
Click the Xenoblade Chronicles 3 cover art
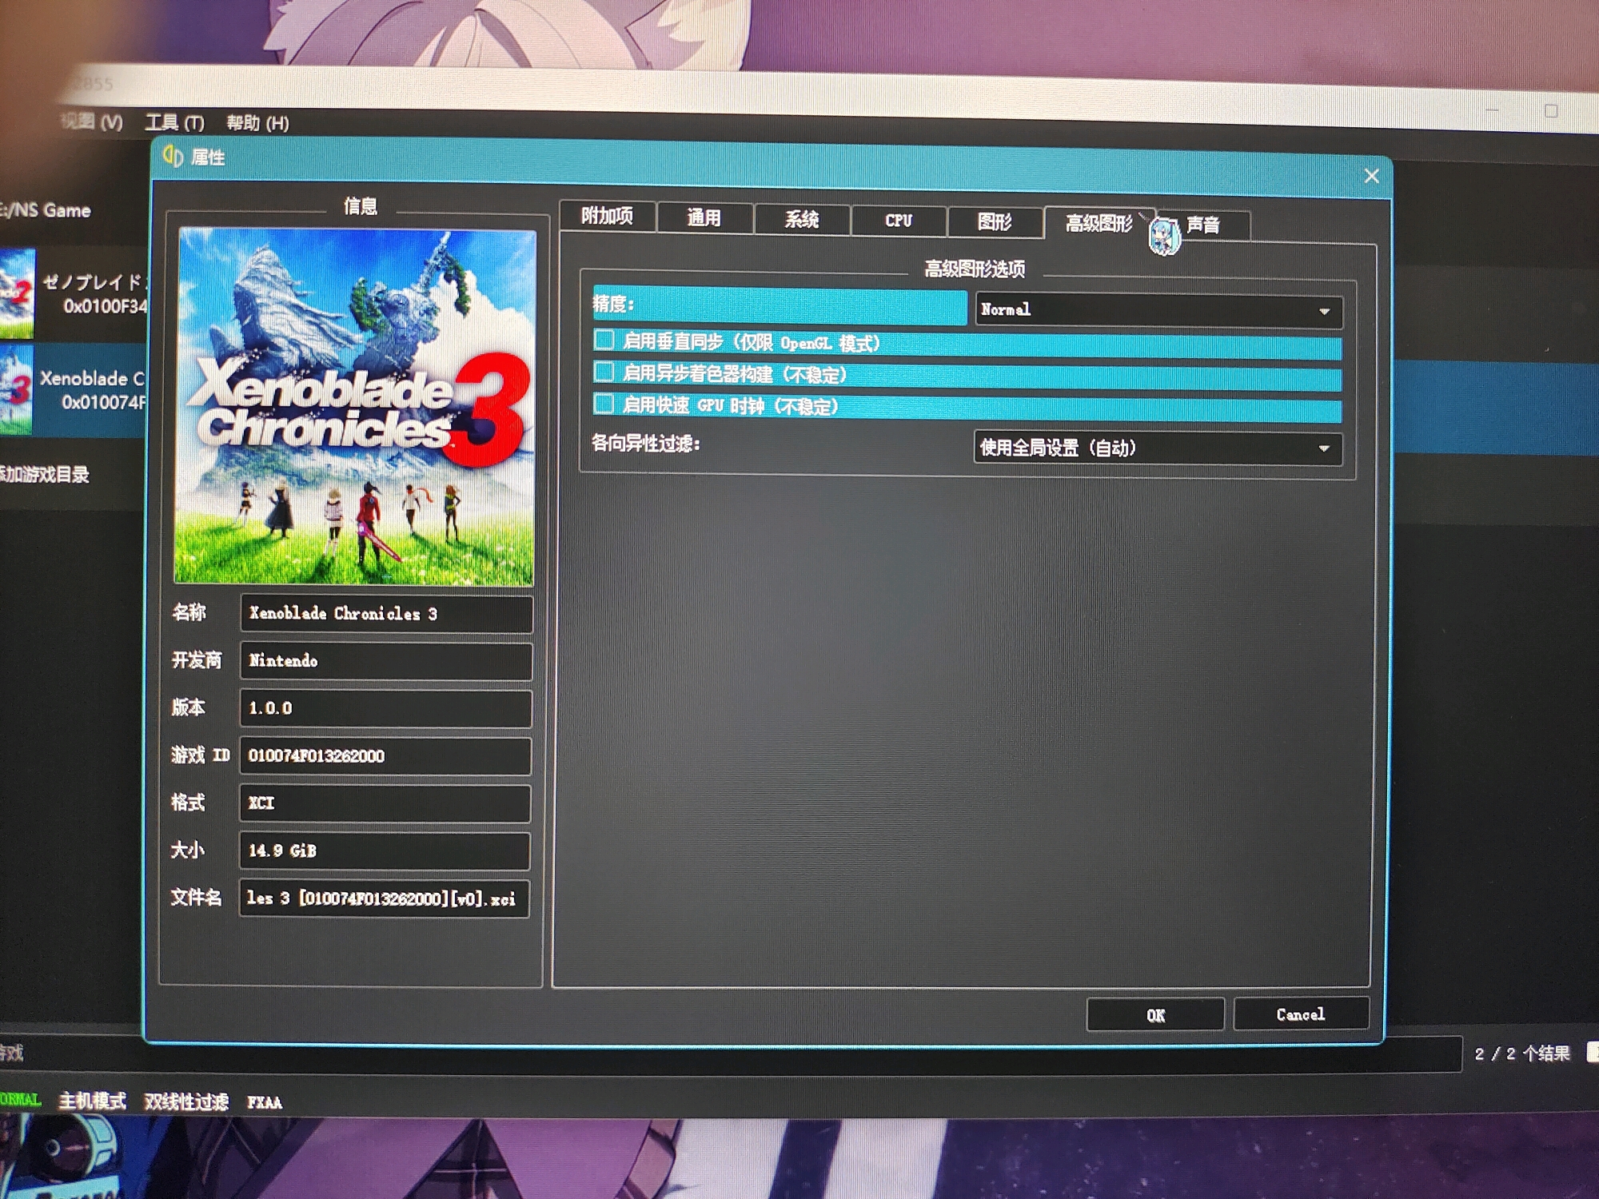click(x=356, y=407)
